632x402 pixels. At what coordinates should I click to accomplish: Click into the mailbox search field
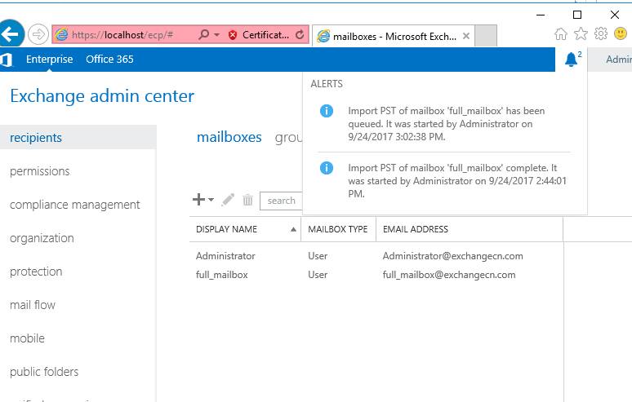pyautogui.click(x=283, y=201)
